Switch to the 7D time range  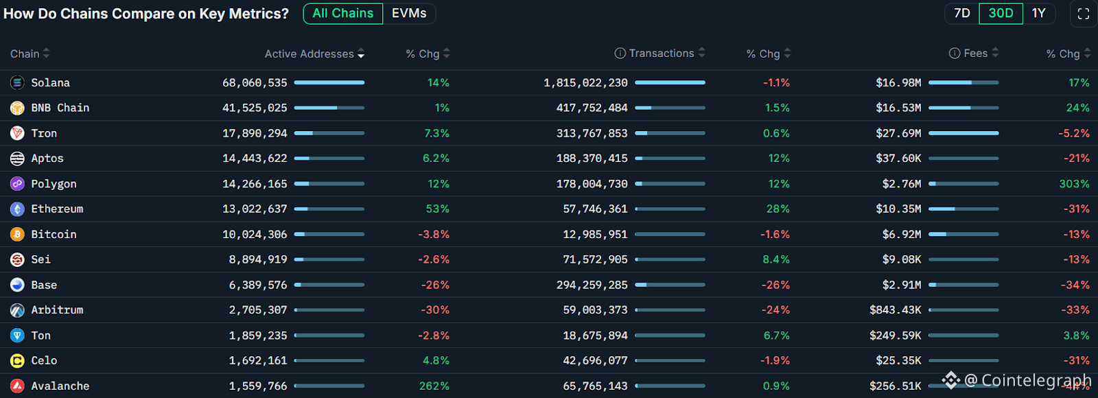962,14
